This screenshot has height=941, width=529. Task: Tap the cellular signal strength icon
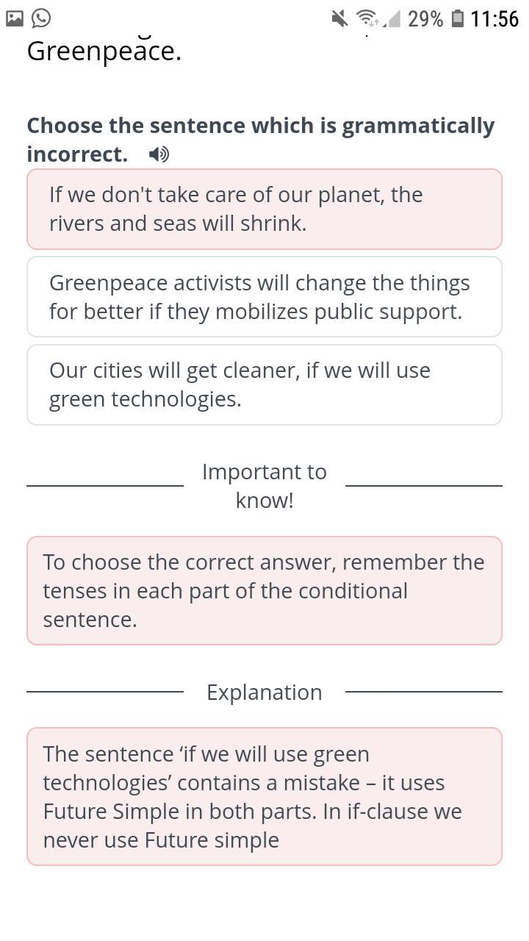[x=393, y=18]
